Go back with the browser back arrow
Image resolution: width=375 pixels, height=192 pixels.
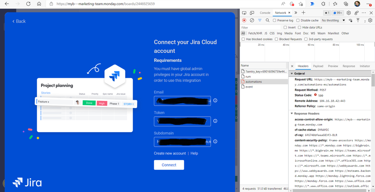(7, 4)
